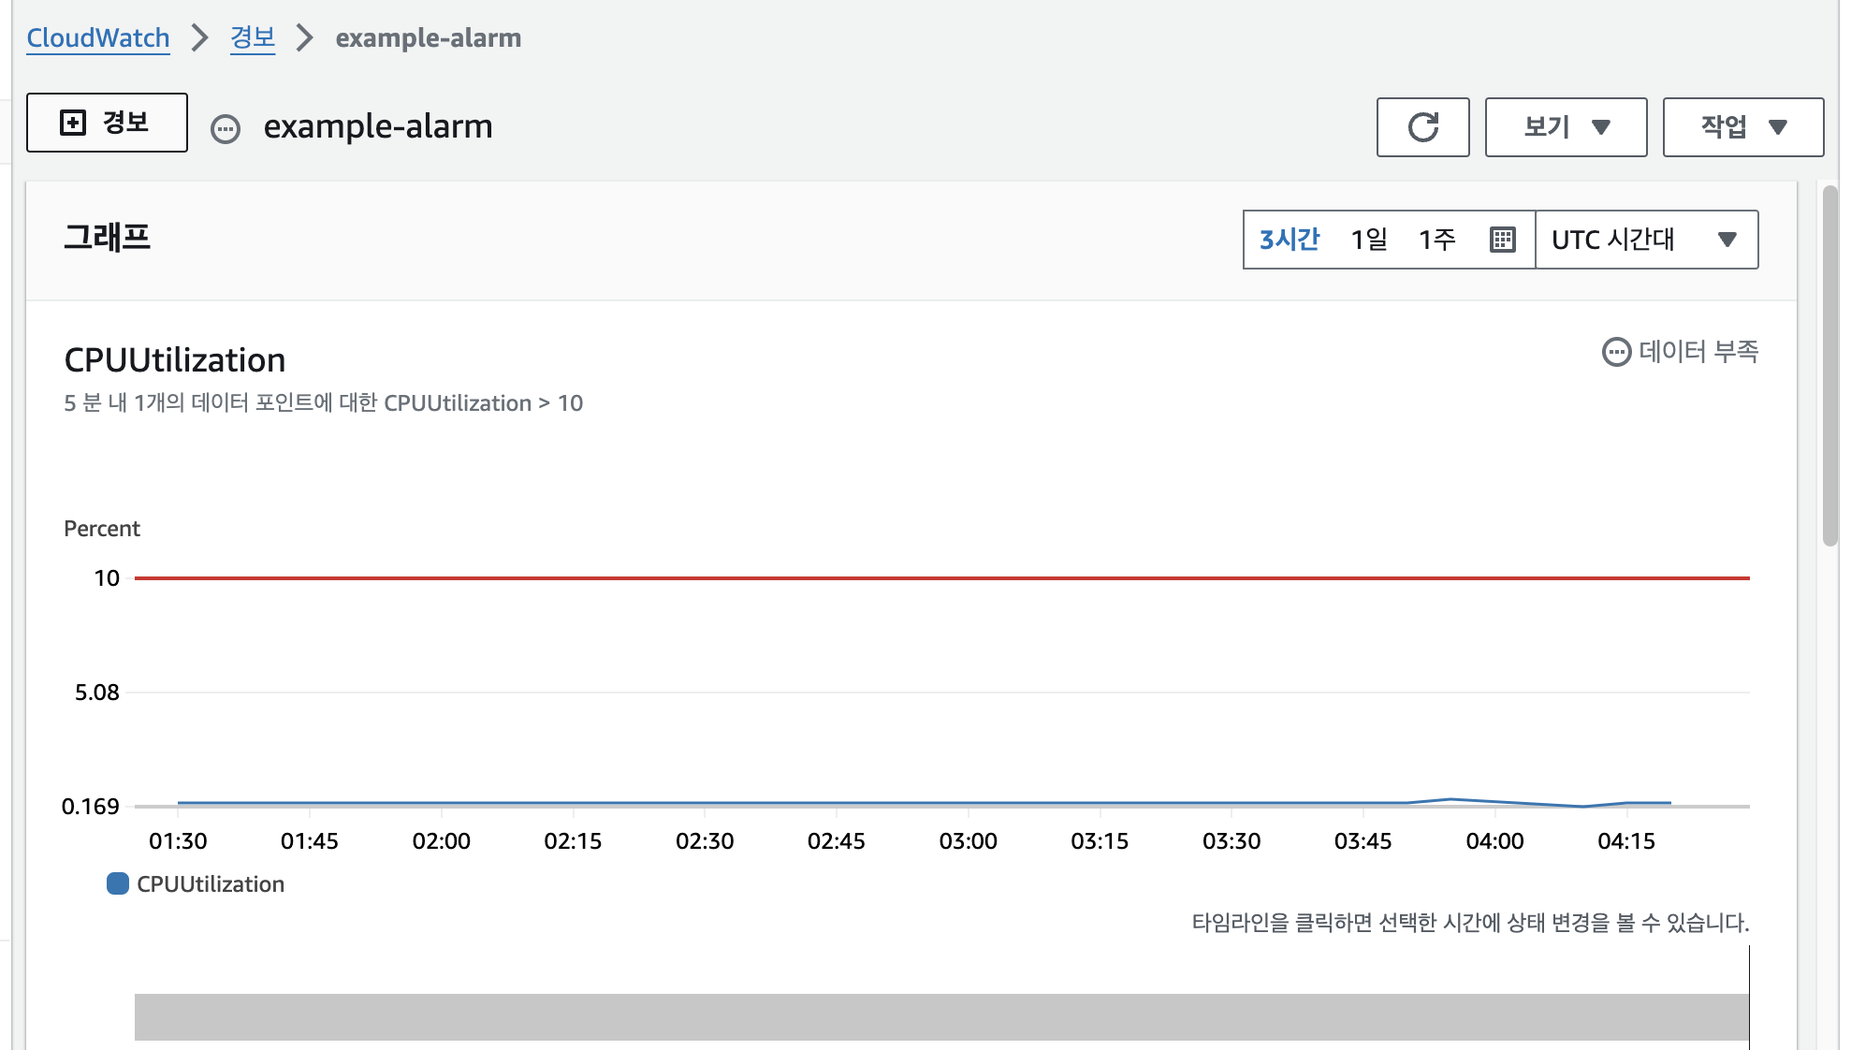Open the 경보 breadcrumb link
The width and height of the screenshot is (1851, 1050).
(253, 38)
